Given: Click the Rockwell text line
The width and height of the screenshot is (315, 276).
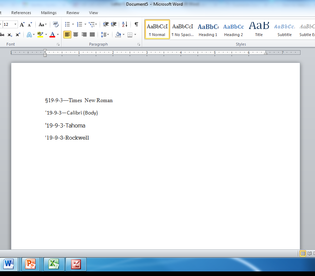Looking at the screenshot, I should (x=67, y=137).
